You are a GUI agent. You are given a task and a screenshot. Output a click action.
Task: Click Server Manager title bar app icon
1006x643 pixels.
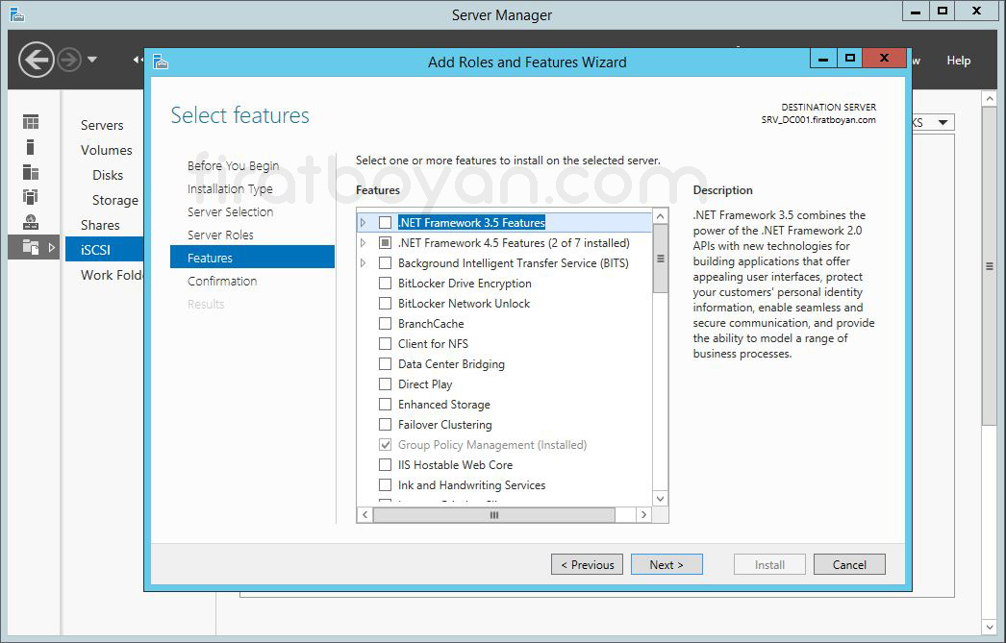16,14
